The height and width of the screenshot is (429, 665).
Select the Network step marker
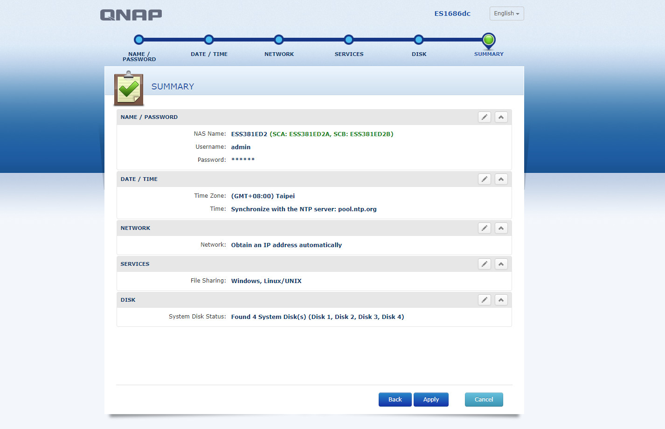[x=279, y=40]
